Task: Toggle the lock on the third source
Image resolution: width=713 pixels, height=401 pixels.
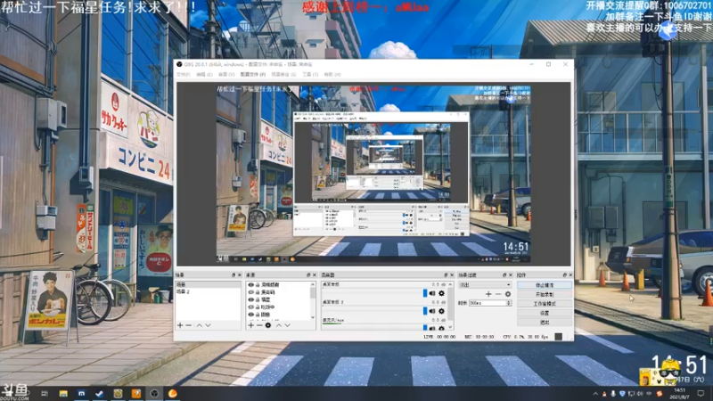Action: [x=258, y=299]
